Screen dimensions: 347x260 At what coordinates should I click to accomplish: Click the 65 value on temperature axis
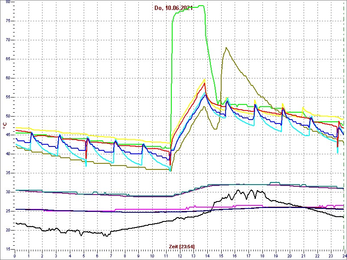point(8,59)
